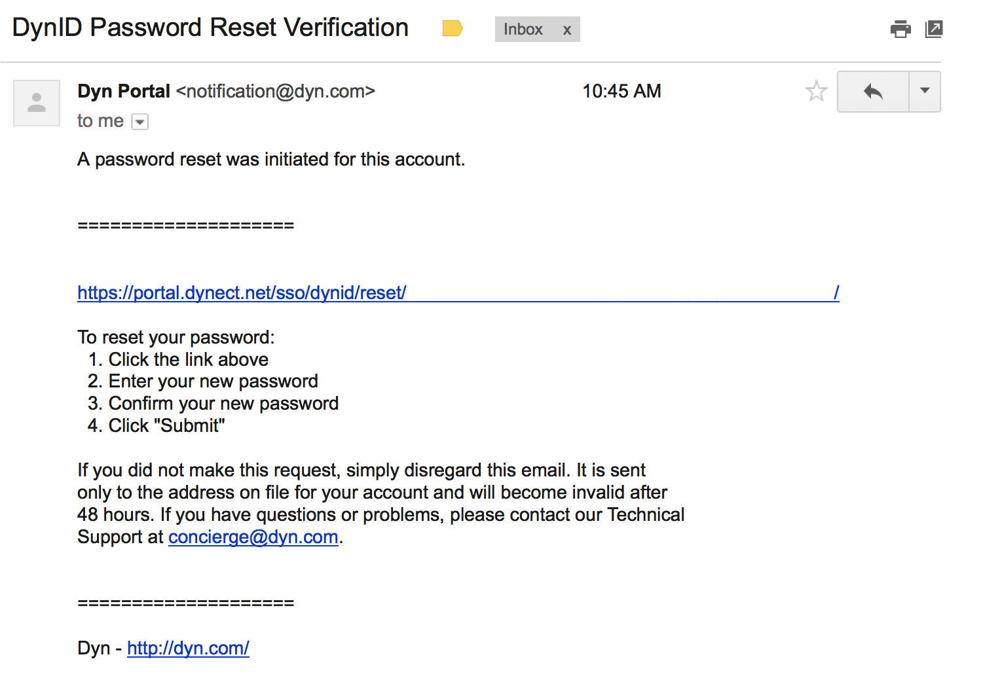Reply using the arrow button

point(873,92)
